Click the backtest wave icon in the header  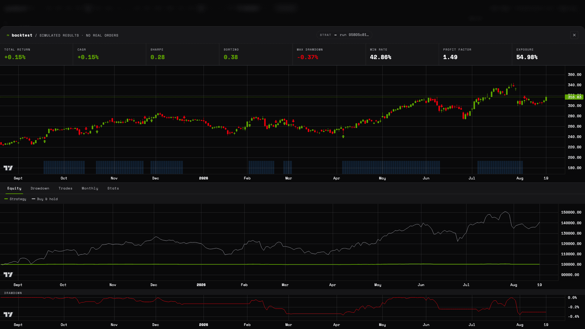coord(8,35)
